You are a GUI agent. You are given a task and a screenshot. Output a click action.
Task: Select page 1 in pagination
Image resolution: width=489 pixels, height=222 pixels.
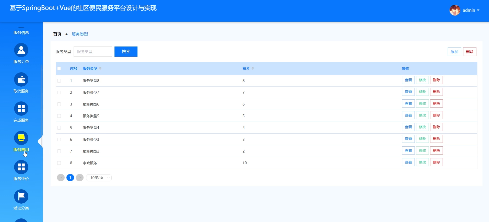pos(70,178)
